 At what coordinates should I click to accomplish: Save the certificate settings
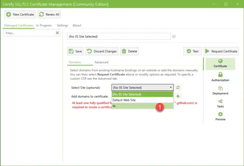click(76, 51)
